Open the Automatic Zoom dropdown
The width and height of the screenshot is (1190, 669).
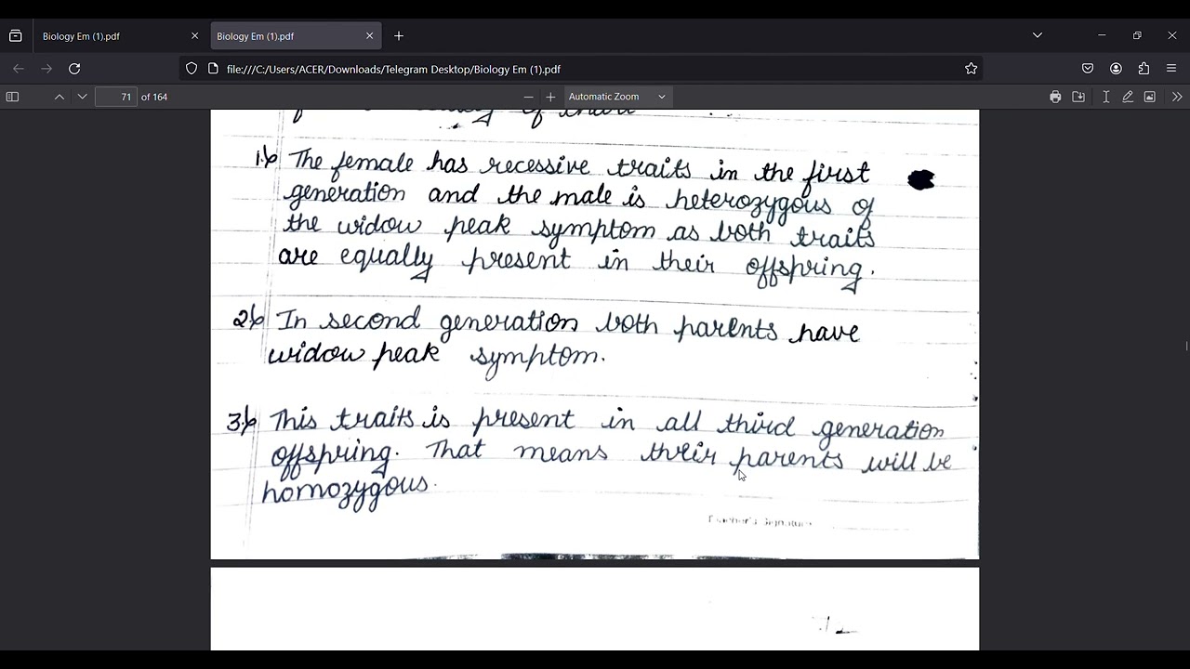[617, 97]
